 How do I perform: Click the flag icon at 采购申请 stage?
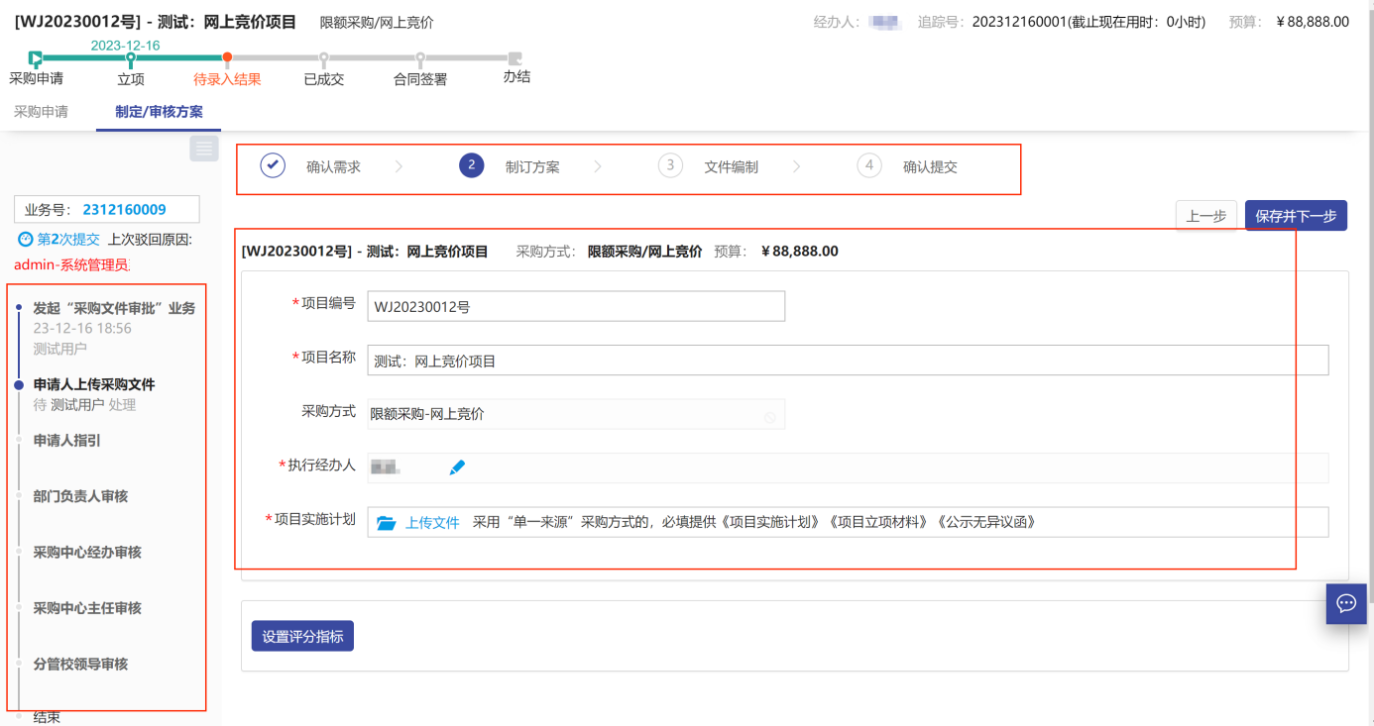point(36,58)
